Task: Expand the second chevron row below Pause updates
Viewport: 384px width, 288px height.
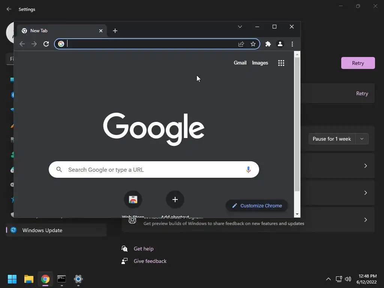Action: [x=365, y=193]
